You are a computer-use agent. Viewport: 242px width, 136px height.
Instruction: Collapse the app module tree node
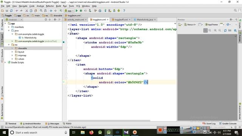(x=5, y=23)
